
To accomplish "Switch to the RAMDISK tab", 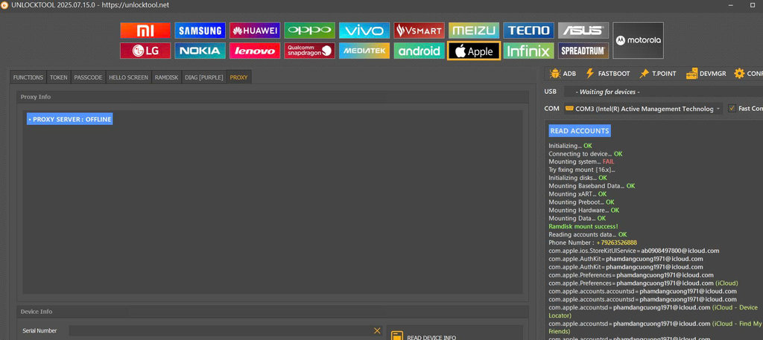I will coord(166,77).
